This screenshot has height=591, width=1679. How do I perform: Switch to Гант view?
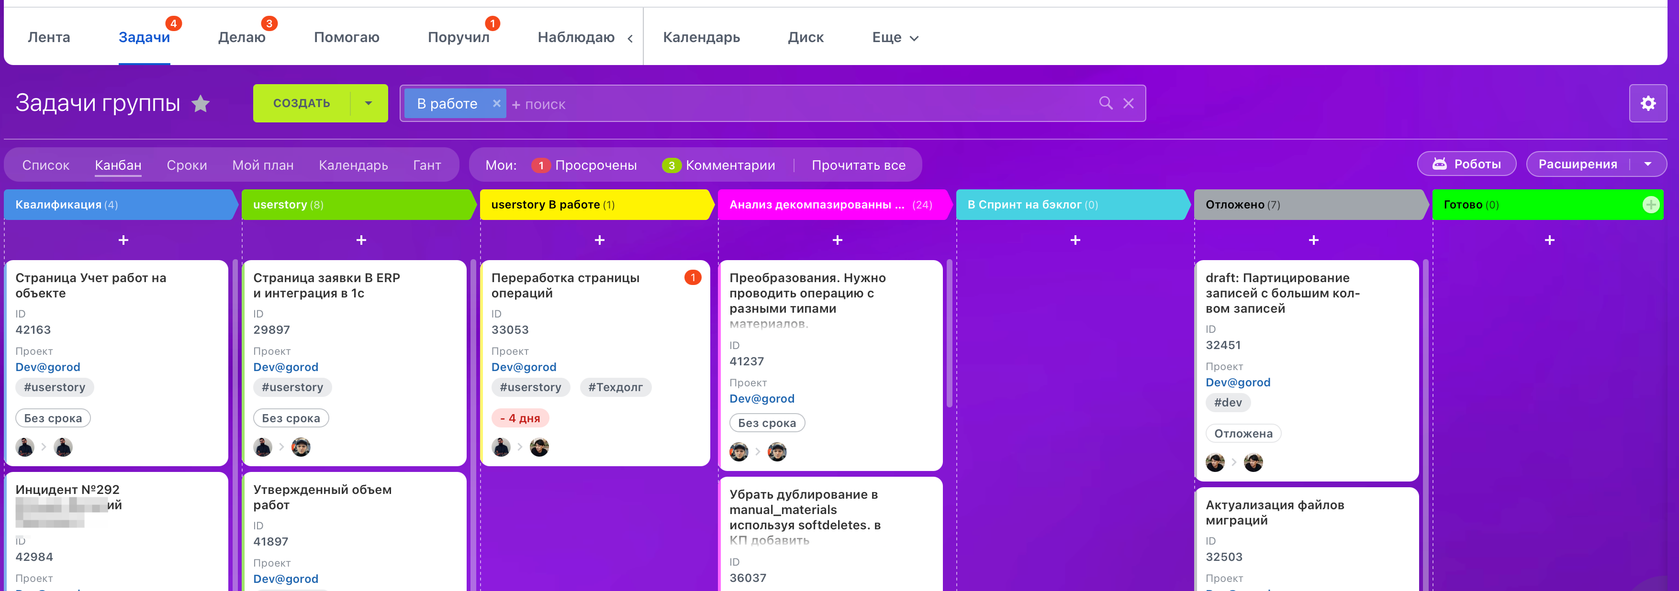(427, 165)
